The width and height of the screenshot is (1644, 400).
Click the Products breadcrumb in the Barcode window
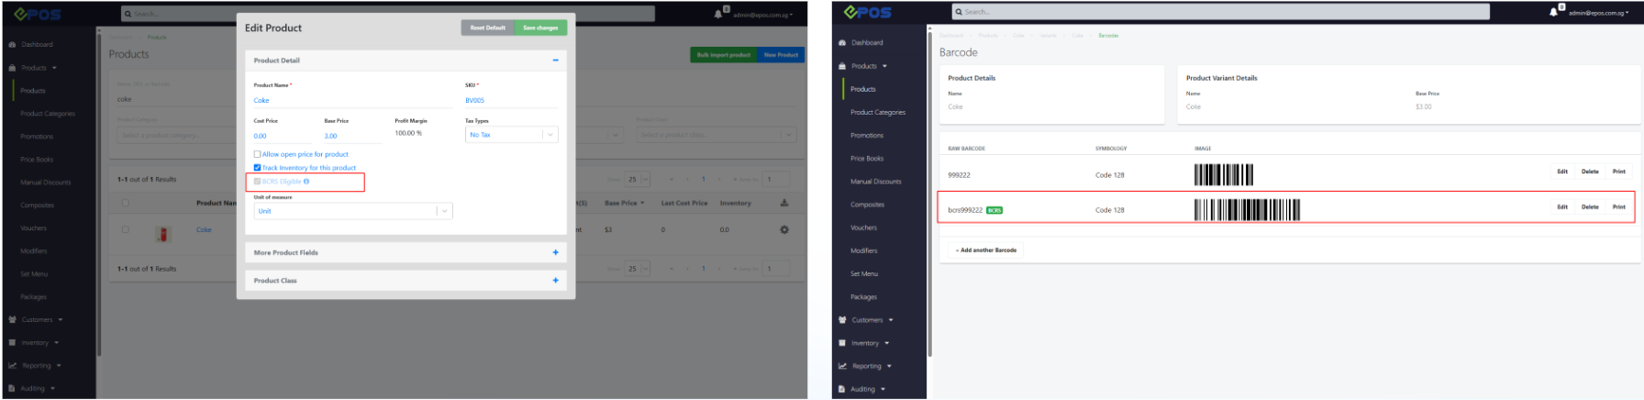tap(988, 36)
